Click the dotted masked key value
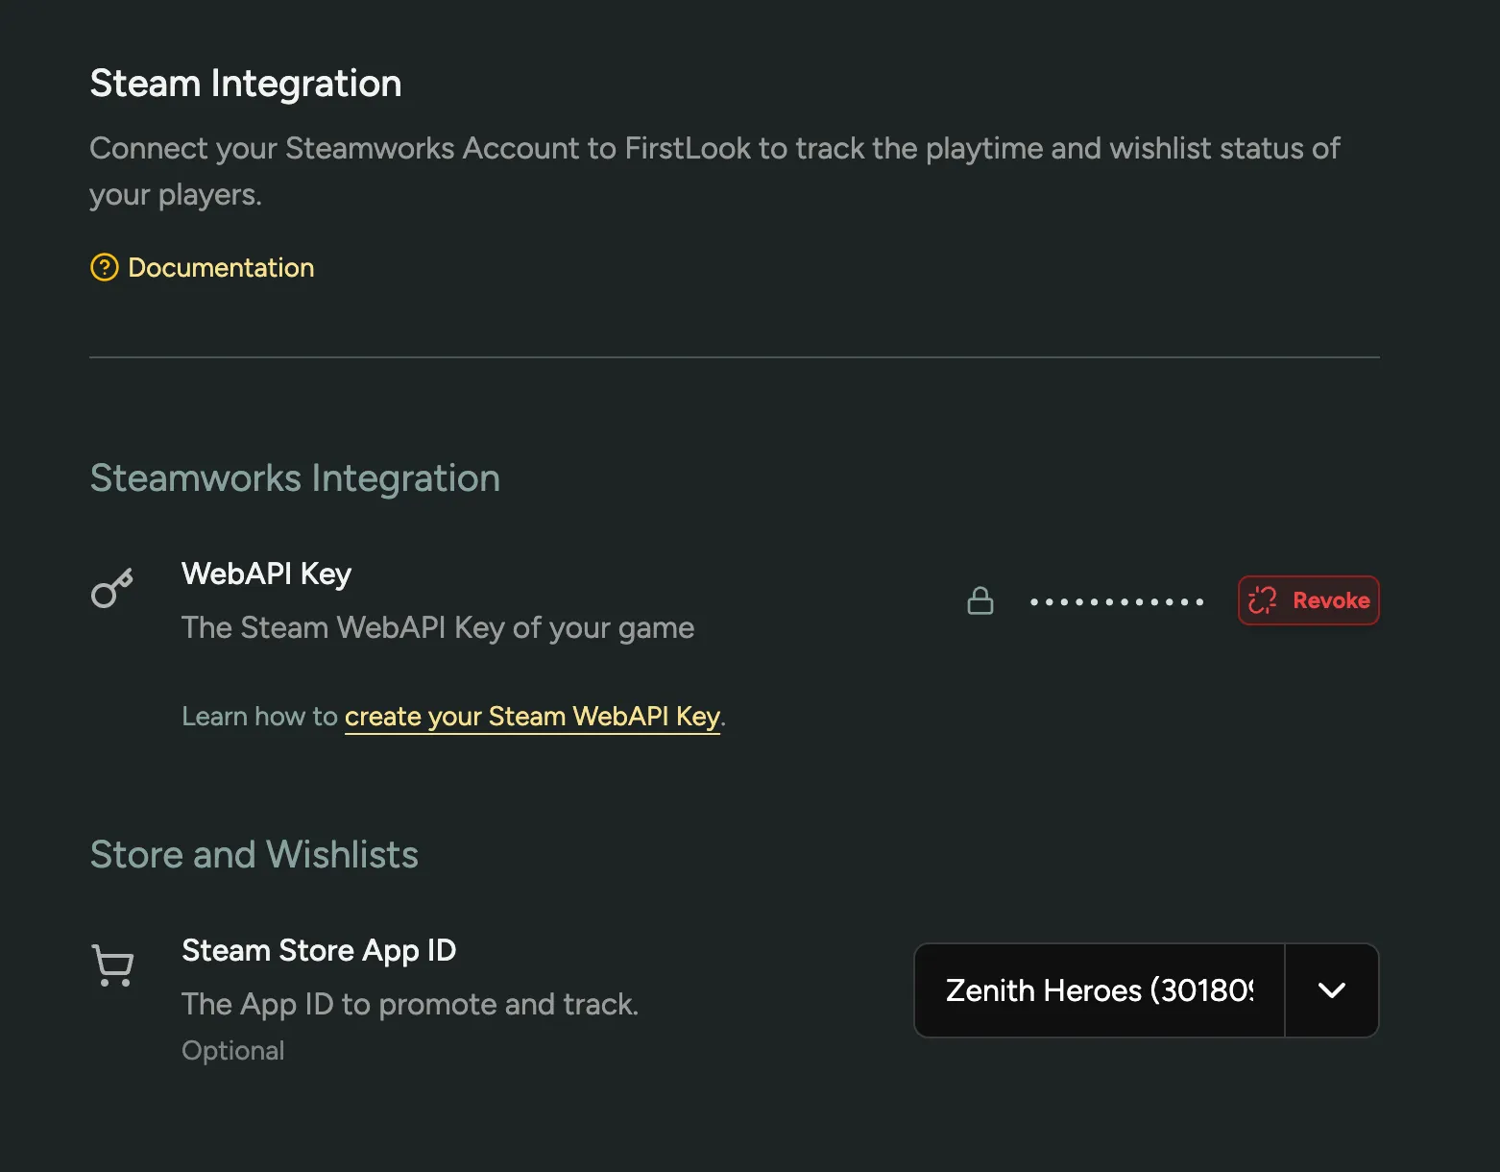The width and height of the screenshot is (1500, 1172). click(x=1116, y=600)
